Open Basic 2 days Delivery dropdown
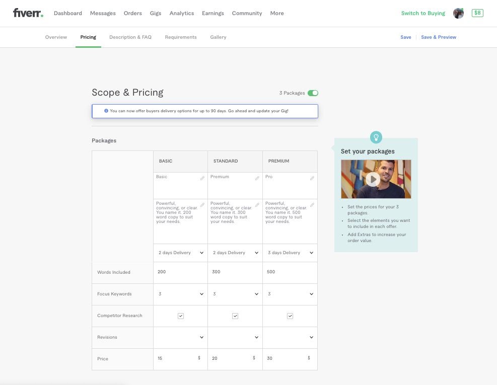This screenshot has width=497, height=385. (x=181, y=253)
